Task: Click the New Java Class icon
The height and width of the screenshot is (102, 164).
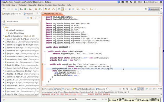Action: [39, 9]
